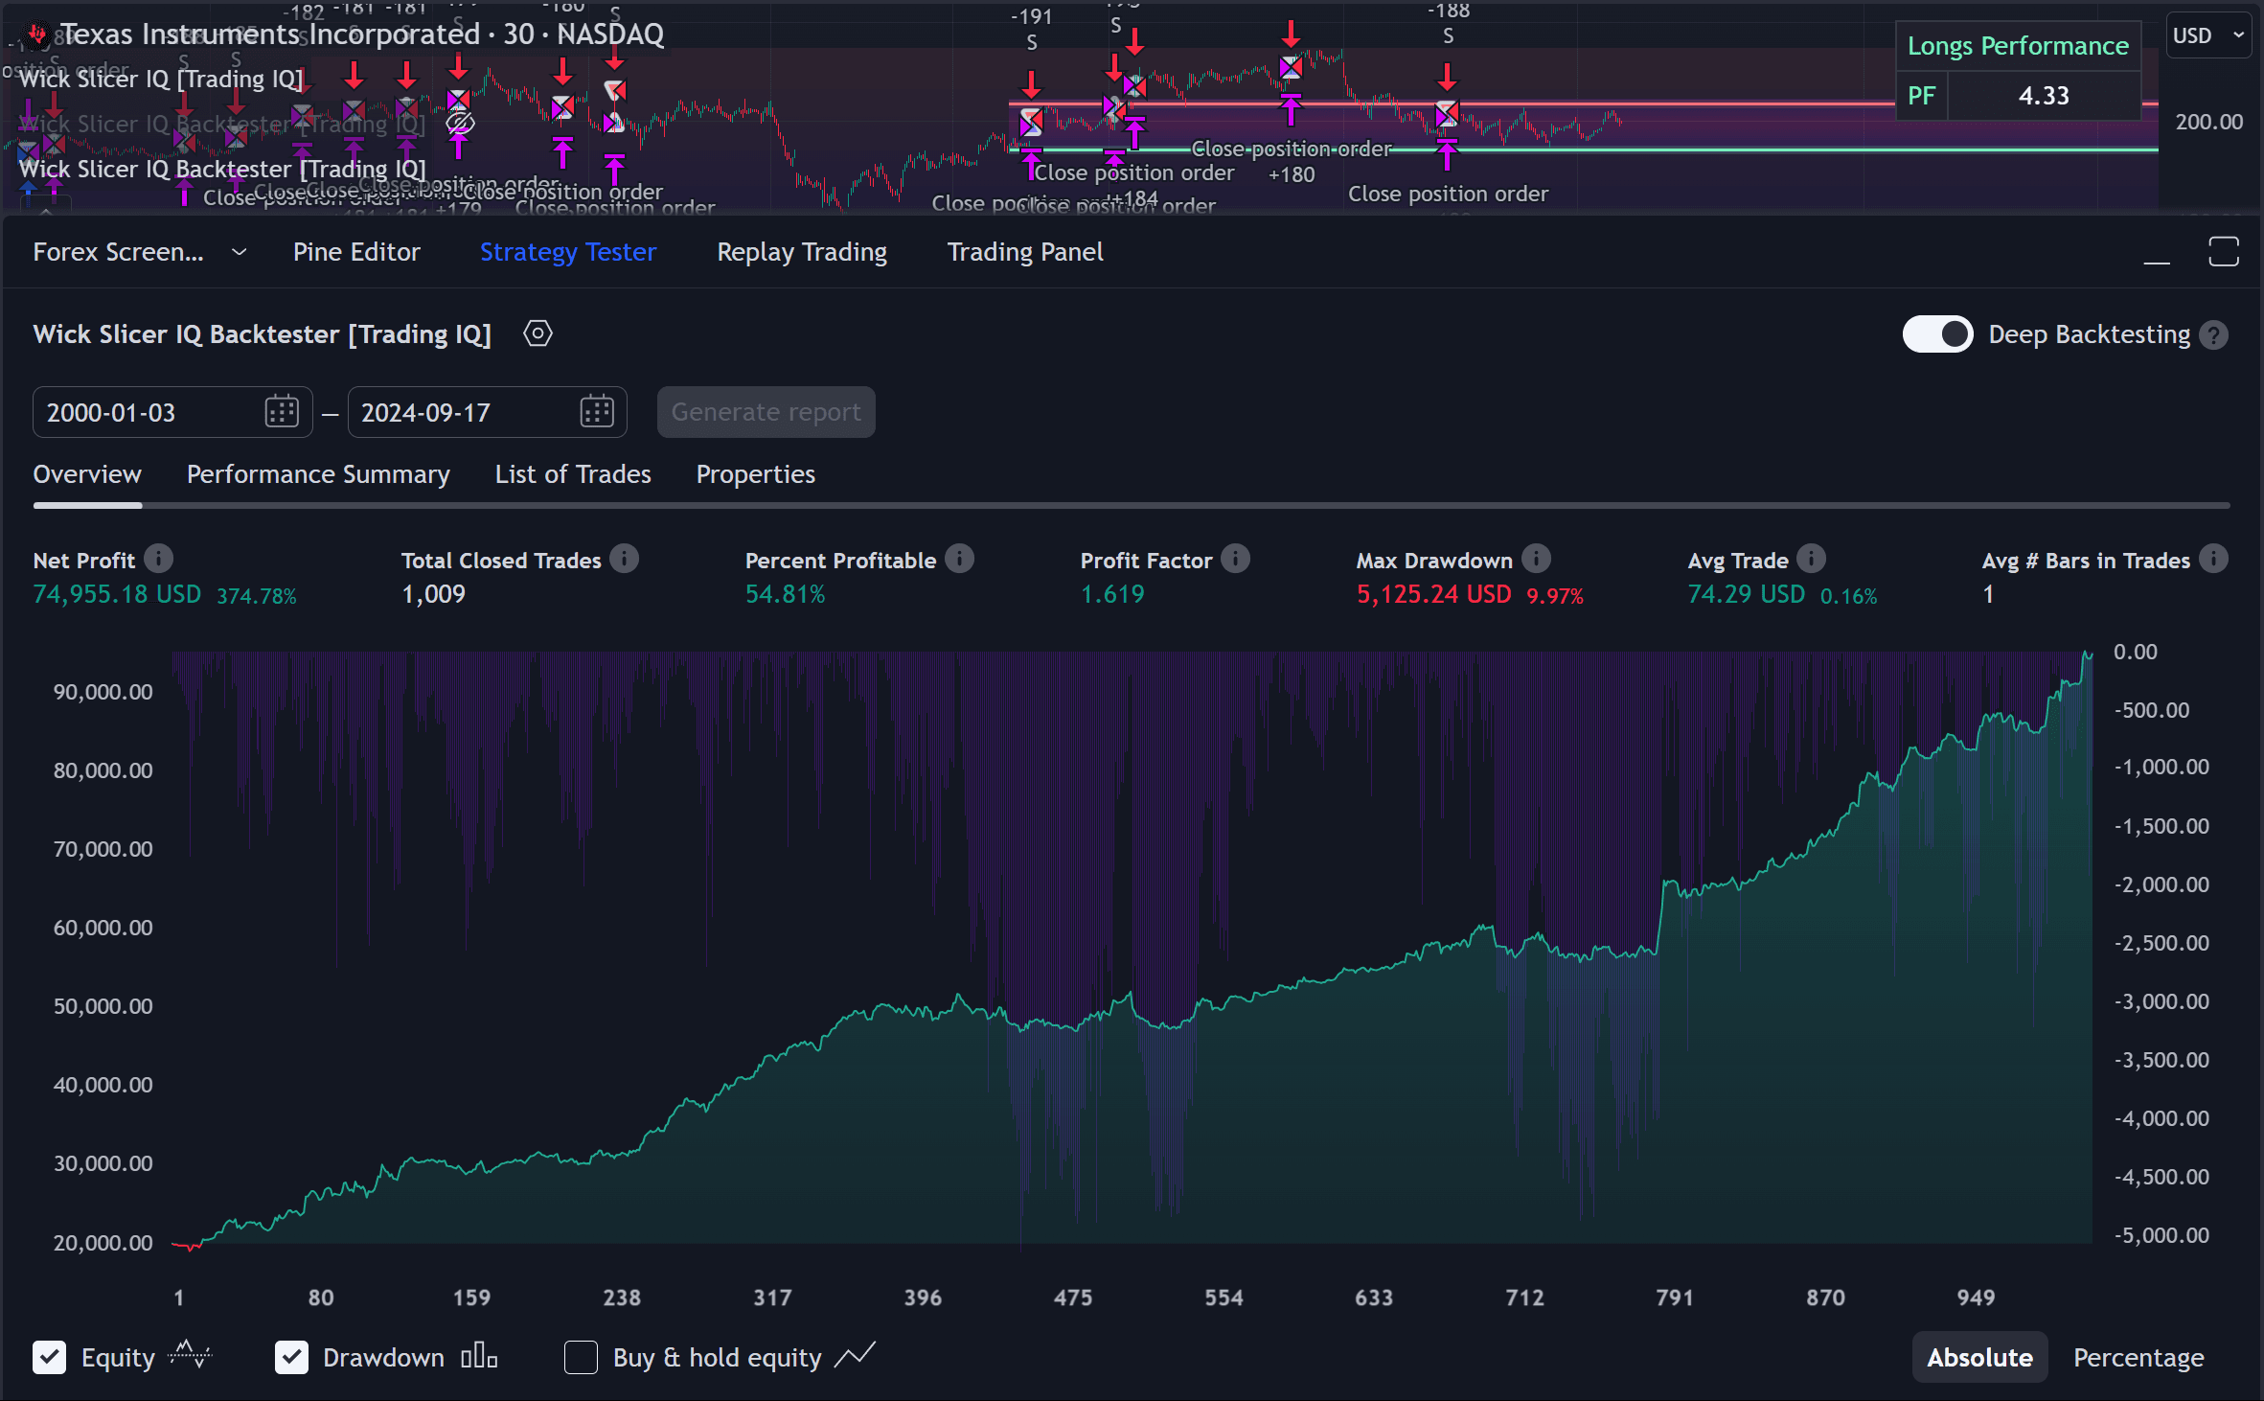Image resolution: width=2264 pixels, height=1401 pixels.
Task: Click the Wick Slicer IQ Backtester chart legend
Action: click(x=222, y=169)
